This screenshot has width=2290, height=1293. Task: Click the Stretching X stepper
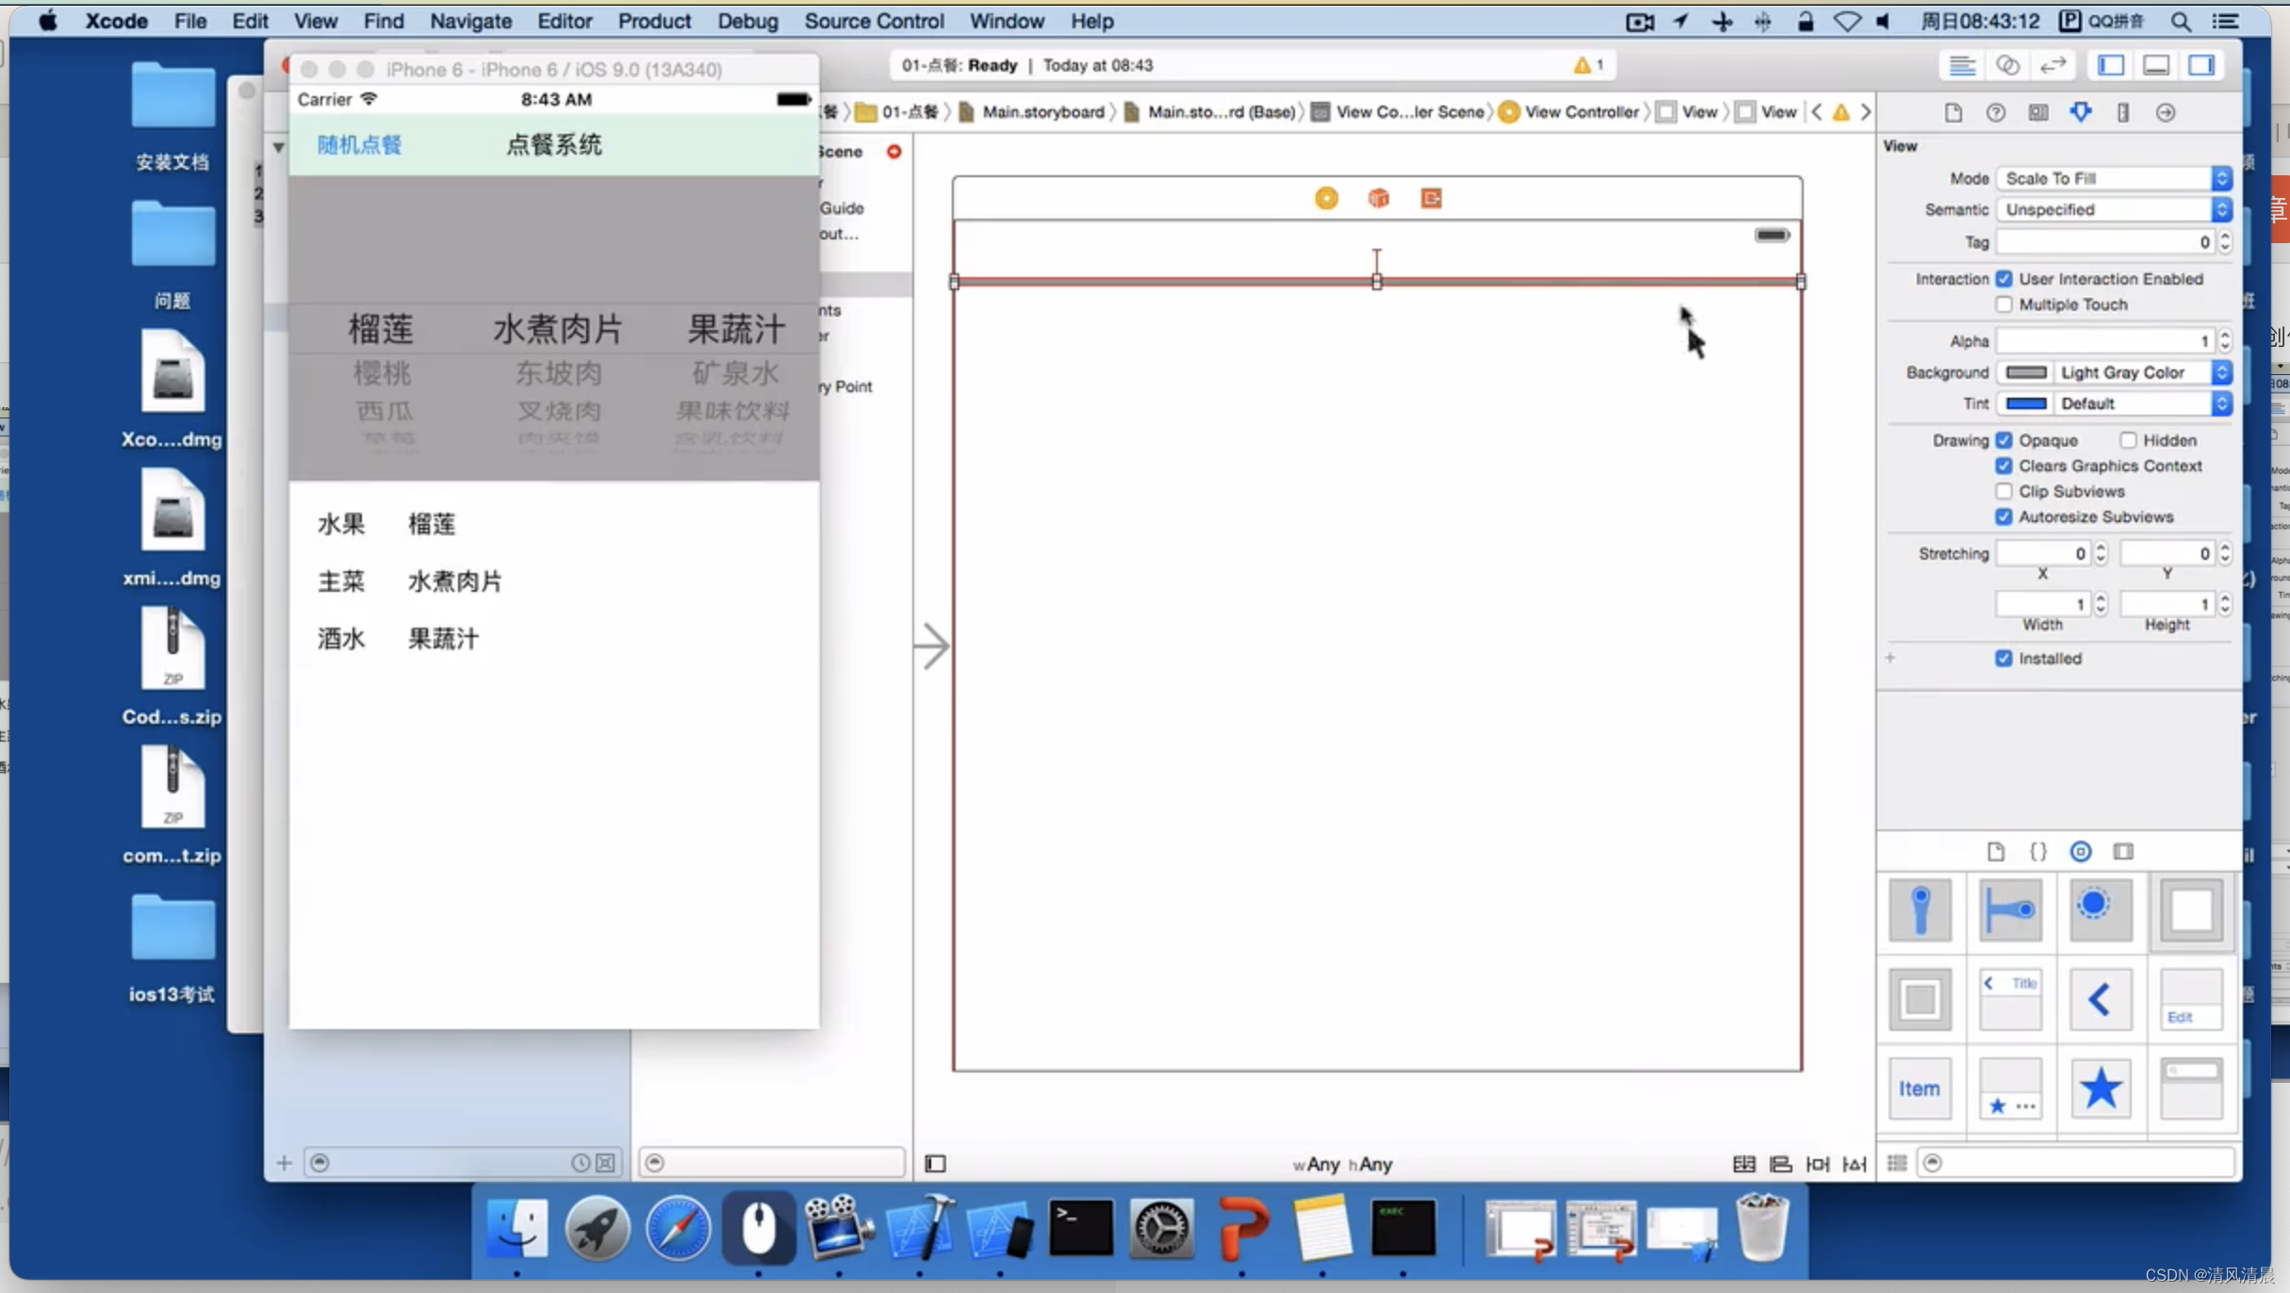(x=2101, y=553)
